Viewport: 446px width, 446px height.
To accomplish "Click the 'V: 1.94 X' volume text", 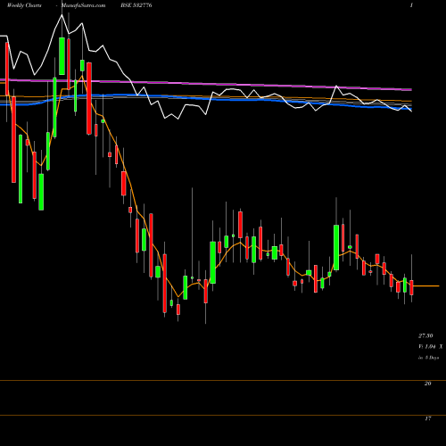I will pyautogui.click(x=430, y=346).
